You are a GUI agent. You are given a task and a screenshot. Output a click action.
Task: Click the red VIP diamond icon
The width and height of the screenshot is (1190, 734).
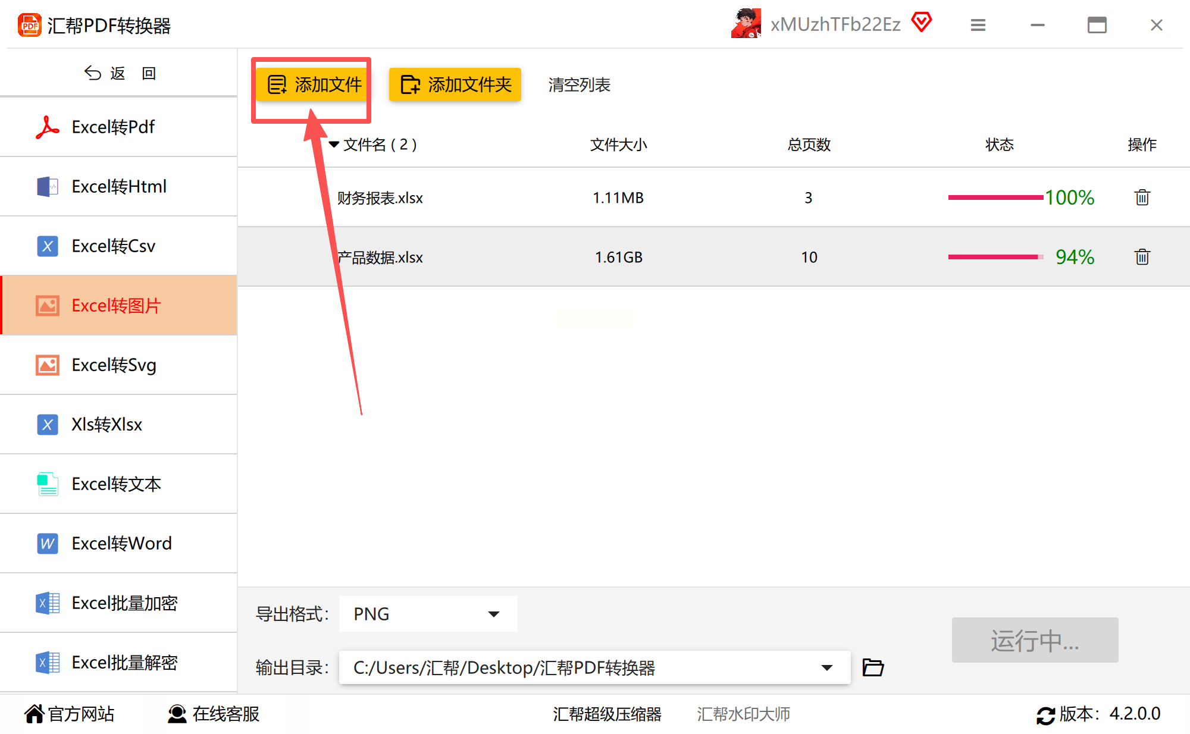coord(922,23)
